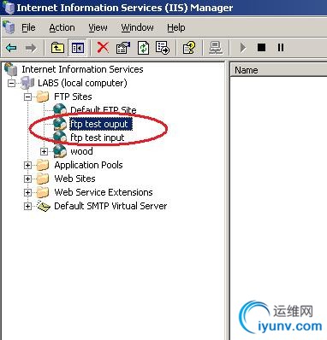Open the Action menu

click(x=62, y=27)
